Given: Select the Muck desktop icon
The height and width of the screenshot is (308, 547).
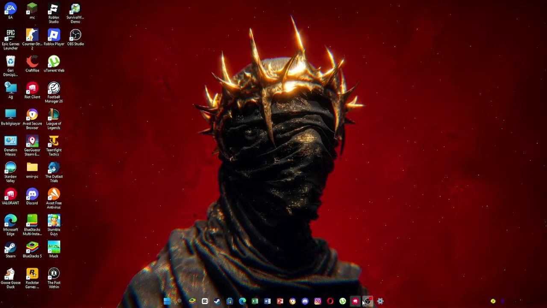Looking at the screenshot, I should (54, 250).
